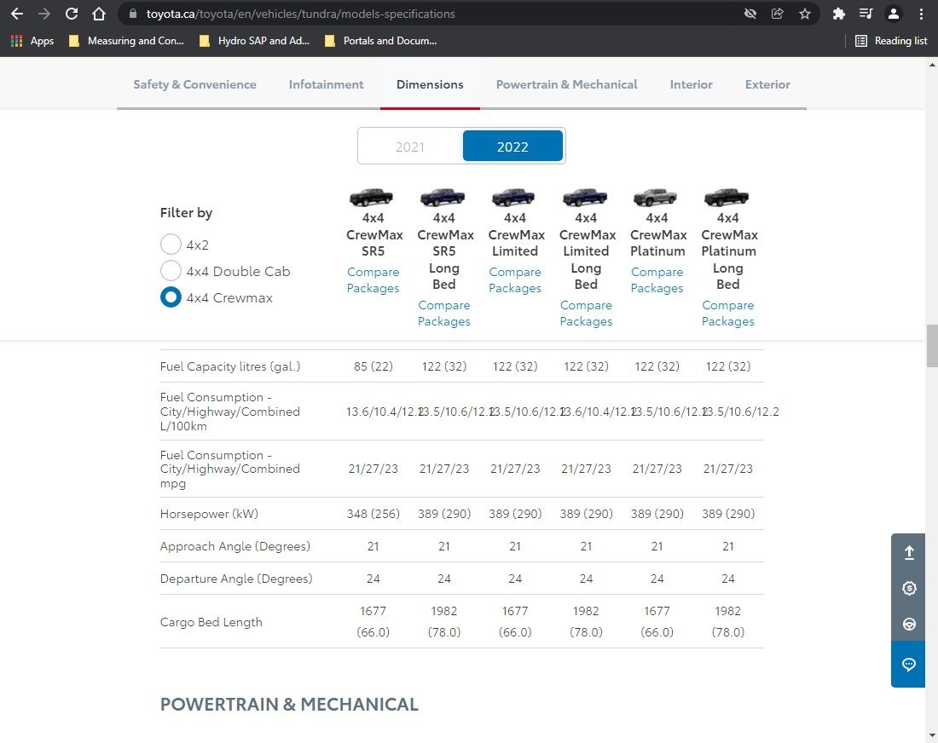Screen dimensions: 938x743
Task: Click the '85 (22)' fuel capacity value
Action: 373,366
